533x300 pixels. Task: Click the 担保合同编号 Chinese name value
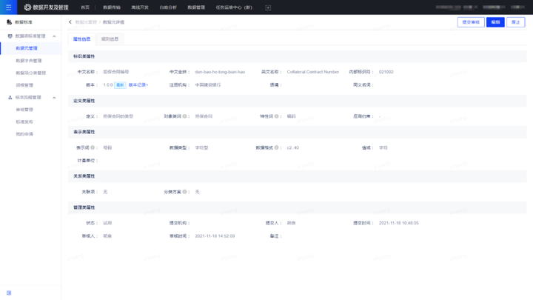pos(116,72)
